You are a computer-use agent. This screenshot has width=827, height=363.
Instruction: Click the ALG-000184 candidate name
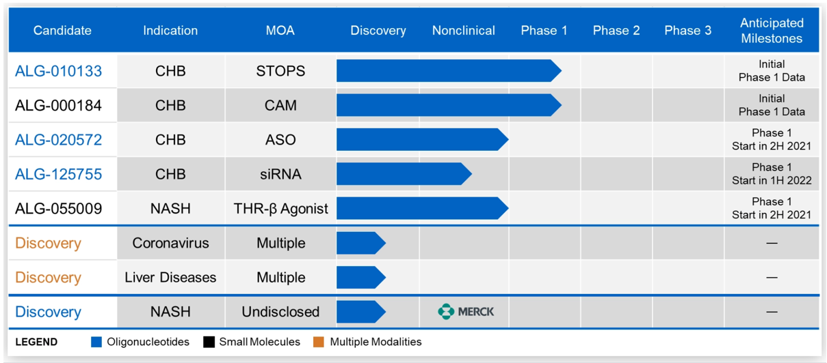59,106
